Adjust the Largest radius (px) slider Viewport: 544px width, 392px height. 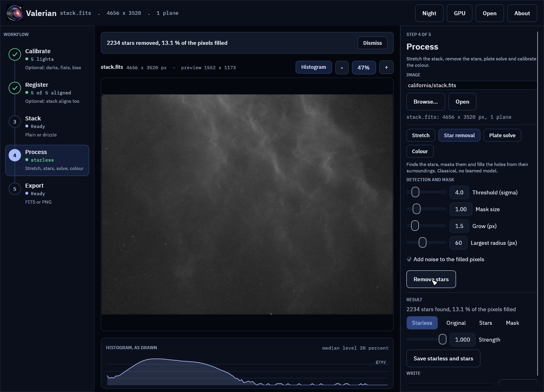click(x=426, y=242)
